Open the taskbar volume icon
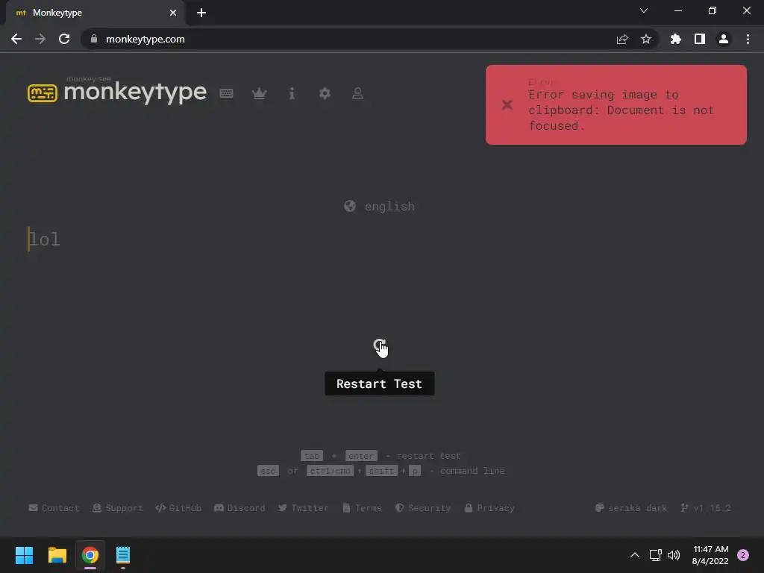The width and height of the screenshot is (764, 573). coord(674,555)
